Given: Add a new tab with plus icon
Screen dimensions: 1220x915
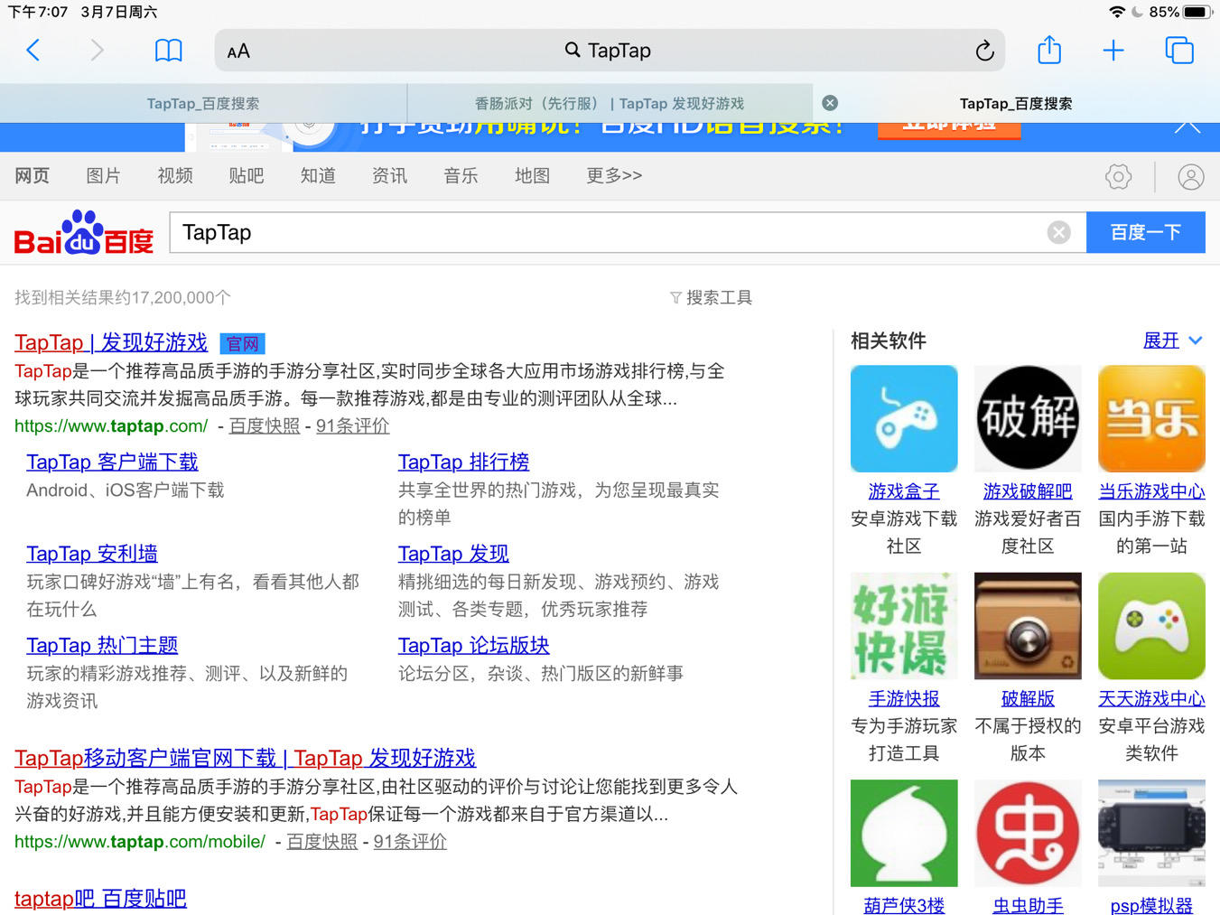Looking at the screenshot, I should 1113,51.
